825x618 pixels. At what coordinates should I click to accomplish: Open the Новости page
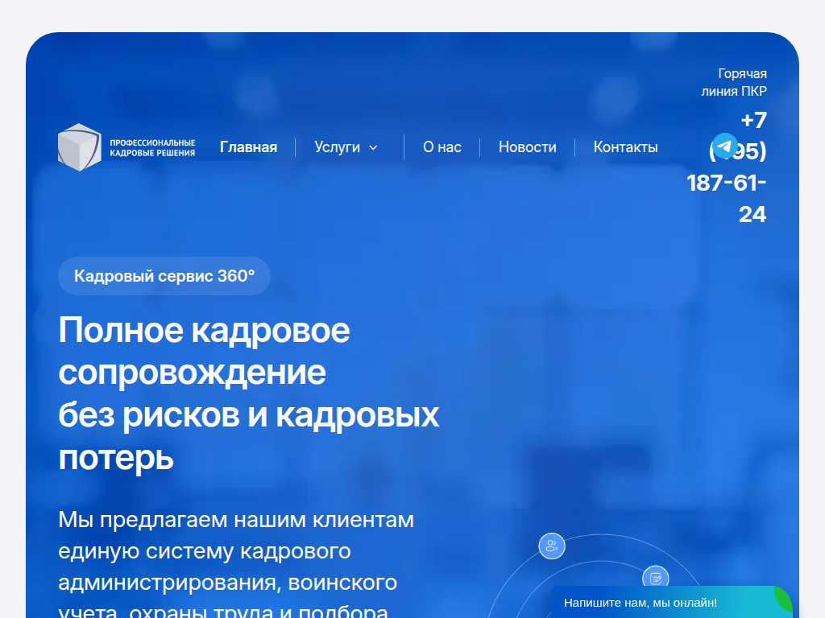point(527,147)
